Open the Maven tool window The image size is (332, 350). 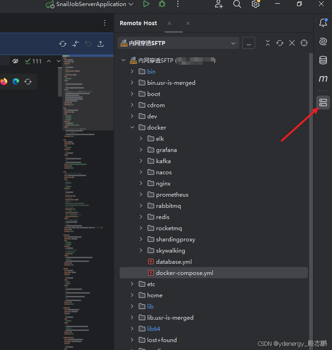click(x=323, y=79)
